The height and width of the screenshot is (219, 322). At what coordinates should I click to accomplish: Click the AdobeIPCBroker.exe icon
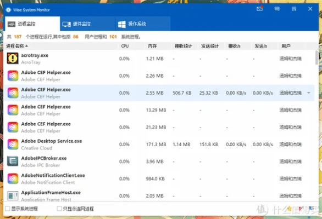click(13, 162)
